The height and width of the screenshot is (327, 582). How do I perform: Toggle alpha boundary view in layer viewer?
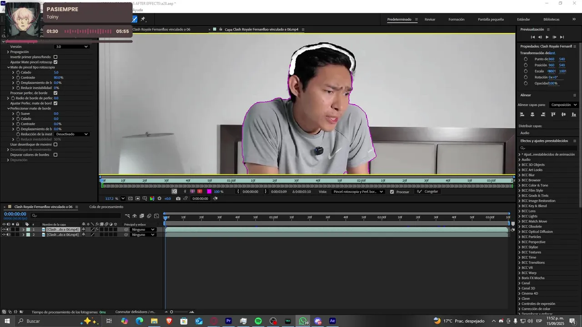192,191
